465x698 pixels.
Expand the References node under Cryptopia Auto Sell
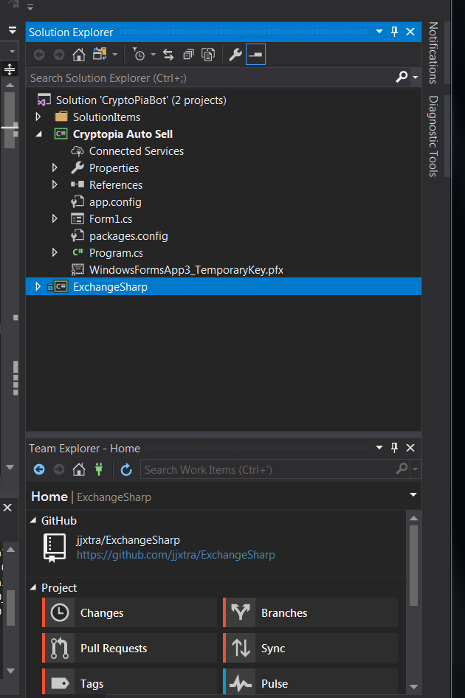tap(54, 184)
